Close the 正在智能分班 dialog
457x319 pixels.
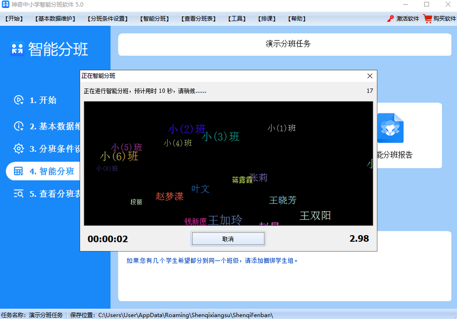[x=369, y=76]
